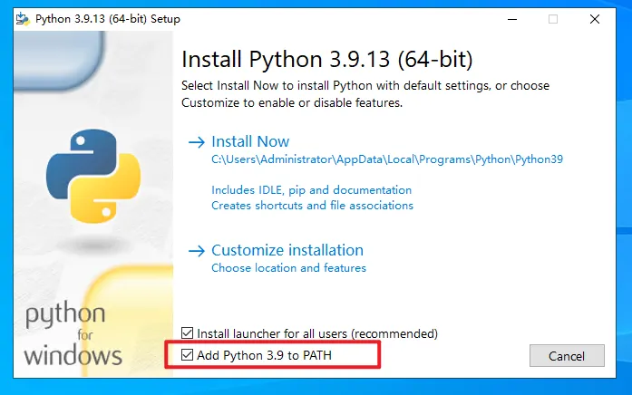Viewport: 632px width, 395px height.
Task: Click the Customize installation arrow icon
Action: [x=197, y=251]
